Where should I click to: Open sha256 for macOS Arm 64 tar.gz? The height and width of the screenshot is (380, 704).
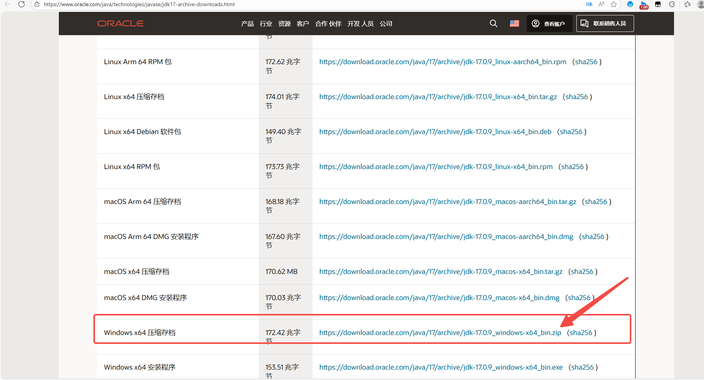tap(596, 202)
